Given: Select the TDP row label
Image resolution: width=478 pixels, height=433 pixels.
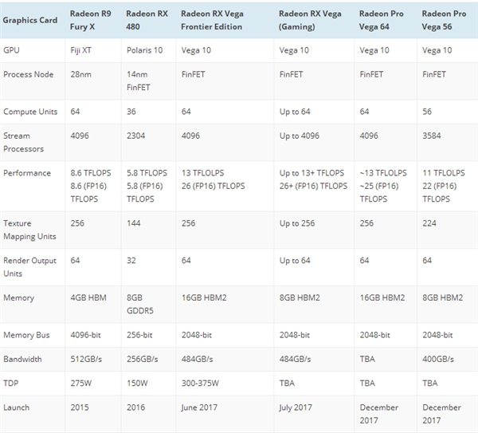Looking at the screenshot, I should tap(12, 383).
